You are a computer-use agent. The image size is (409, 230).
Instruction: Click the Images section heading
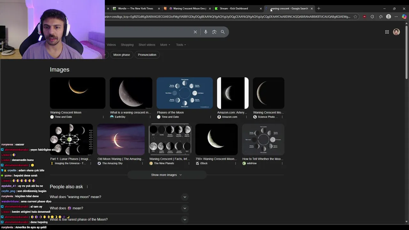[x=59, y=70]
